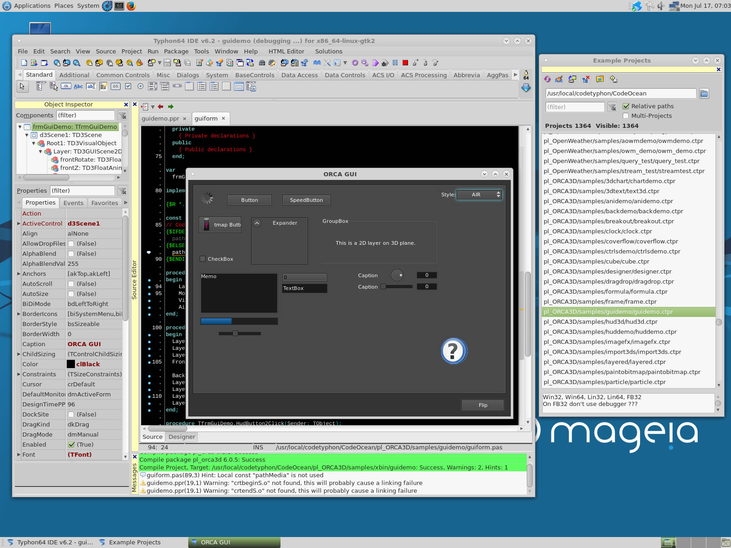Open the Package menu
Screen dimensions: 731x548
[176, 52]
